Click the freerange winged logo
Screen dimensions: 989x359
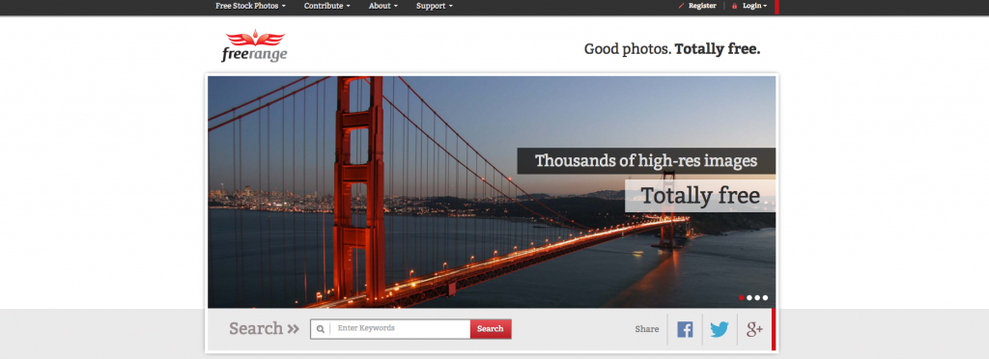(255, 46)
